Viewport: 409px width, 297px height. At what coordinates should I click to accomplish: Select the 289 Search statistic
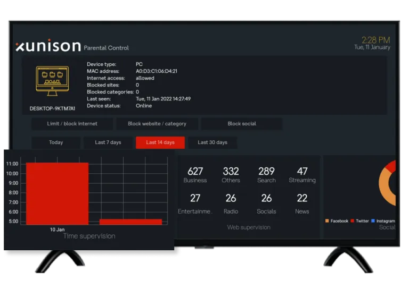point(266,175)
